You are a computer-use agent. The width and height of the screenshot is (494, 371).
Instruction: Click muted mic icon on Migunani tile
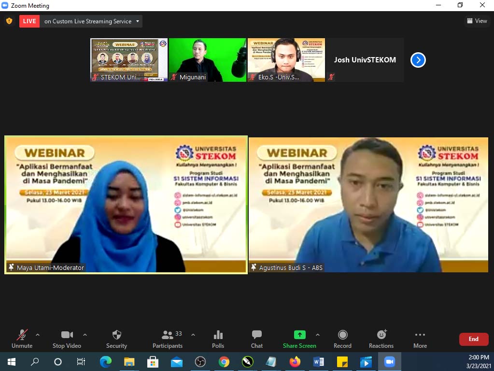click(x=173, y=76)
